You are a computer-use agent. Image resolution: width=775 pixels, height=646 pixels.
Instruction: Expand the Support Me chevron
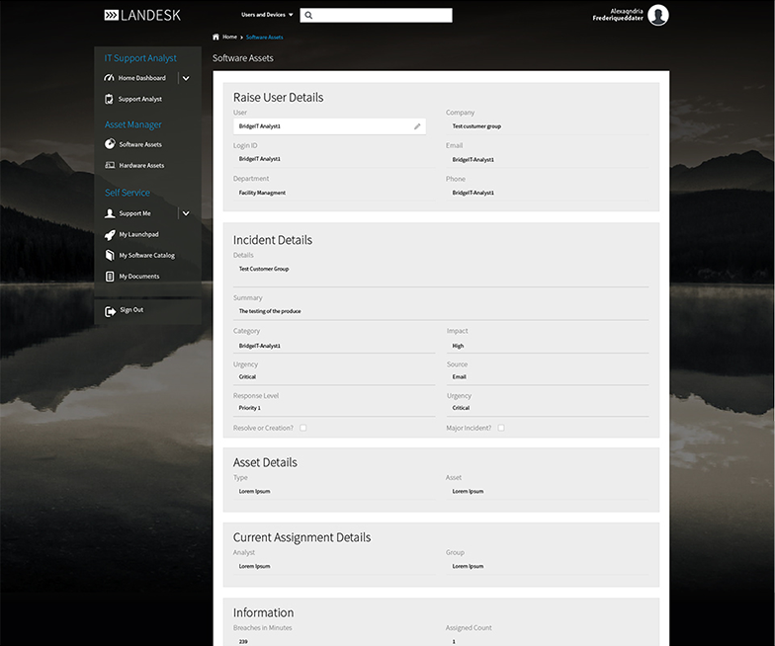[186, 213]
